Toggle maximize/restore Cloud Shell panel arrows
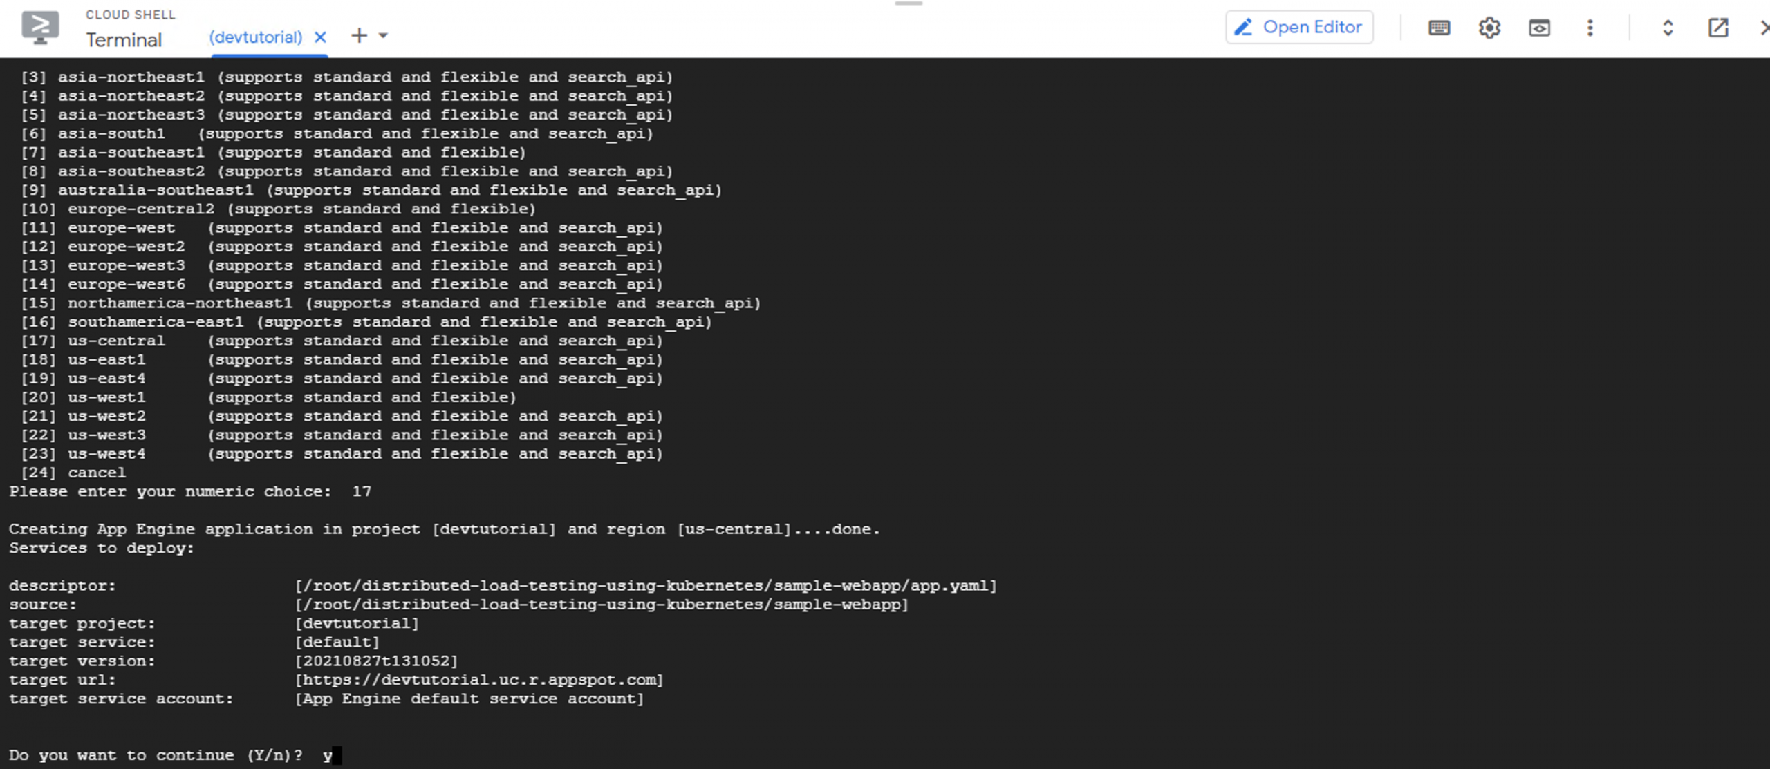The height and width of the screenshot is (769, 1770). pos(1668,28)
